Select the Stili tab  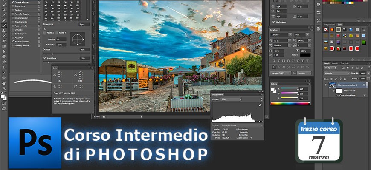tap(339, 24)
